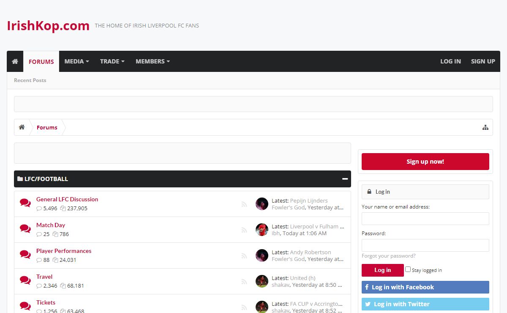Open latest thread Liverpool v Fulham

coord(317,226)
